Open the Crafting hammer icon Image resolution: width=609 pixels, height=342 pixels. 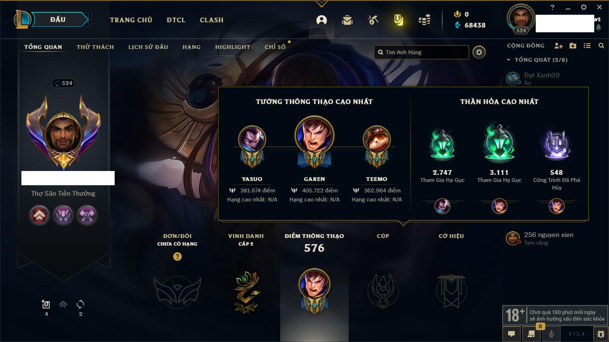coord(373,20)
